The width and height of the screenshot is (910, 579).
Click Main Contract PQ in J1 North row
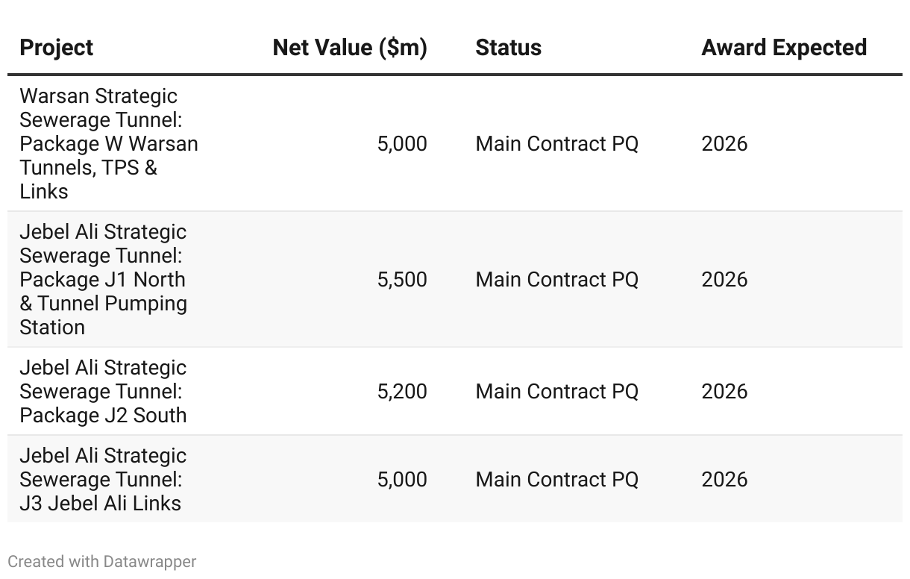[x=556, y=279]
